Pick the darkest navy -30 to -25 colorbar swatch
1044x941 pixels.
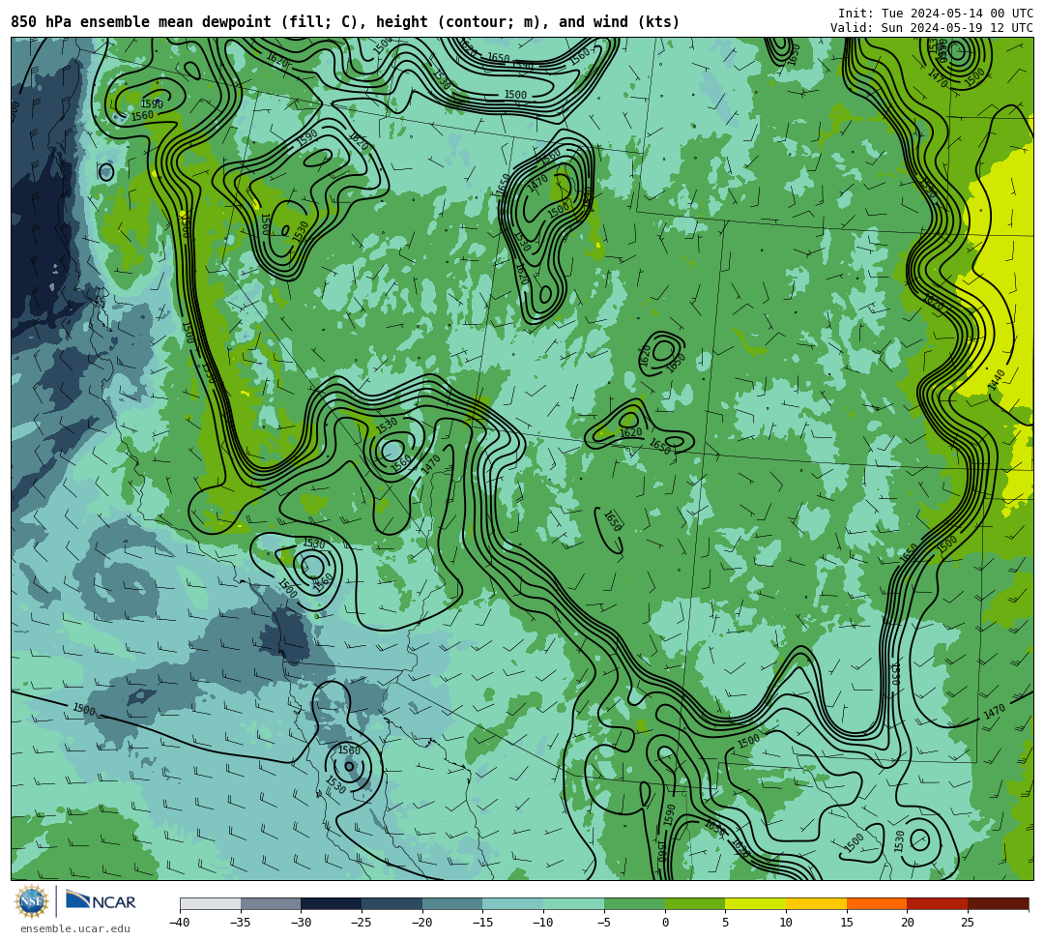pos(332,903)
